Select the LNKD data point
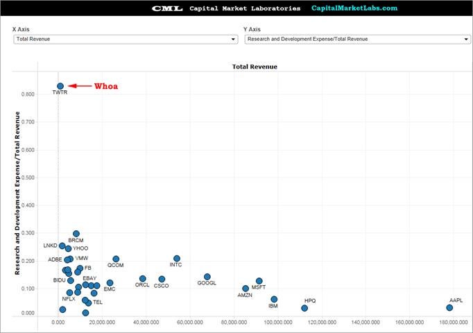 (x=62, y=246)
